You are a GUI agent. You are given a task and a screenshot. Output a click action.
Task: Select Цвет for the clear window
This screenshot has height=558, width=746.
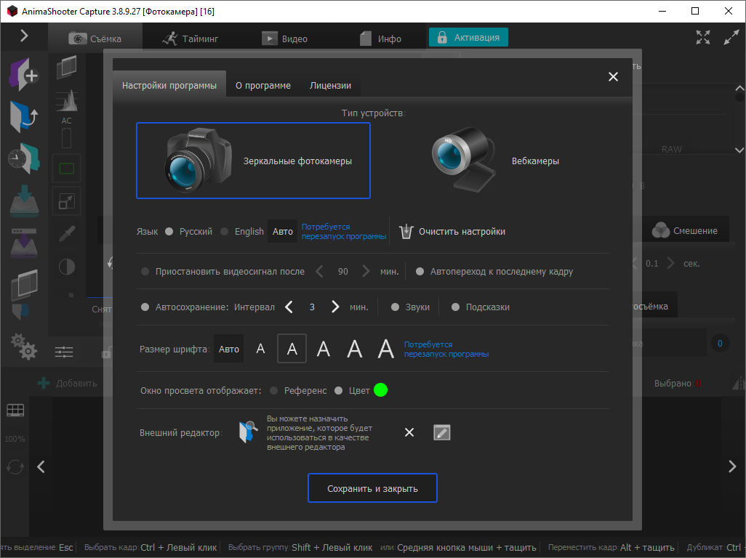[x=338, y=391]
